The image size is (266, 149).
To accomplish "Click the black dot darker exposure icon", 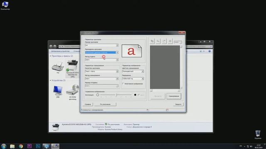I will (x=135, y=95).
